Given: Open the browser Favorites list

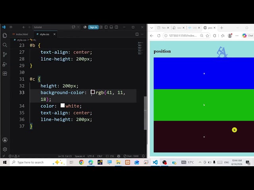Looking at the screenshot, I should click(223, 36).
